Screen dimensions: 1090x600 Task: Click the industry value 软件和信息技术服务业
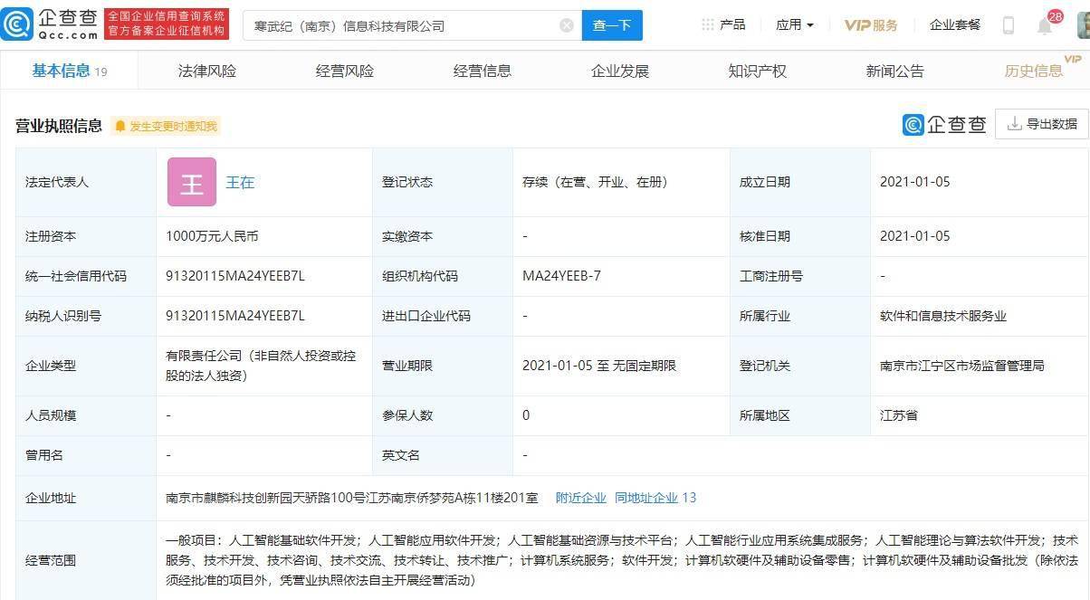point(943,316)
